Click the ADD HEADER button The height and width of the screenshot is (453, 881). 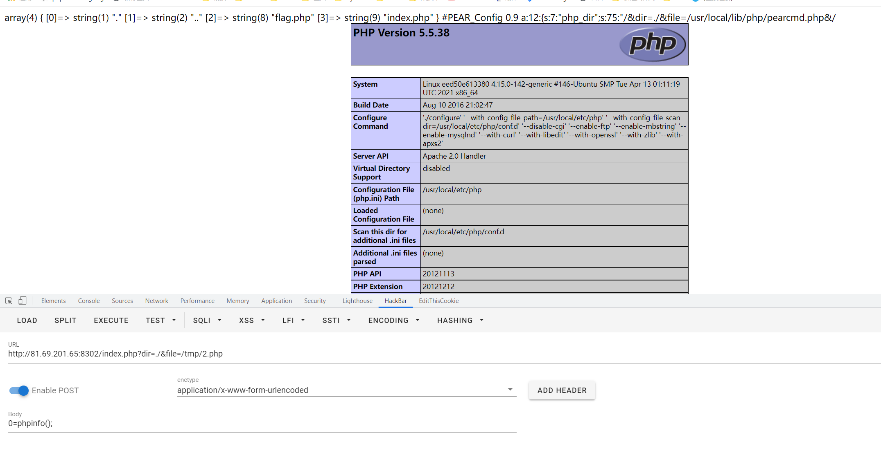tap(562, 390)
